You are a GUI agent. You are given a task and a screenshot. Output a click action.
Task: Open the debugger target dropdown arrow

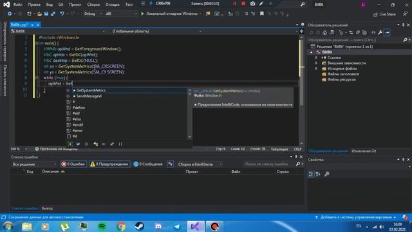(x=200, y=14)
